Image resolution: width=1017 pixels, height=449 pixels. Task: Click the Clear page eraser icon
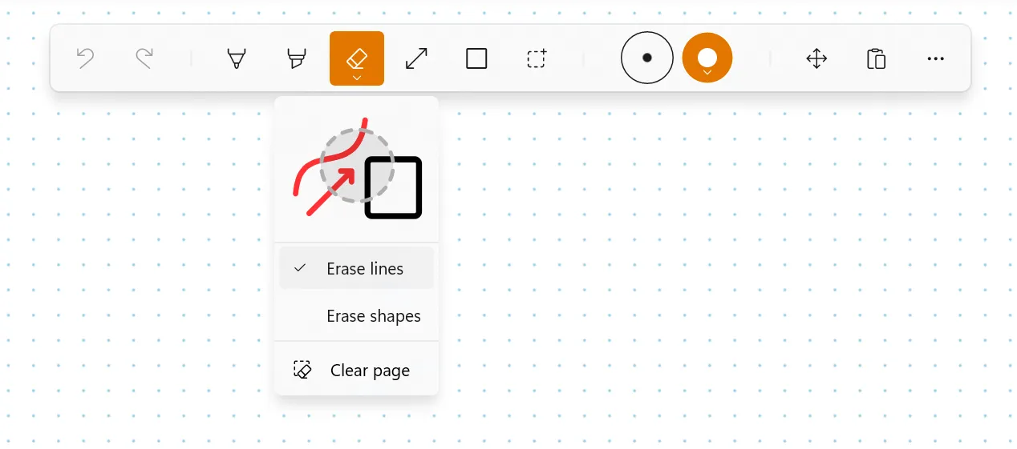click(x=302, y=370)
